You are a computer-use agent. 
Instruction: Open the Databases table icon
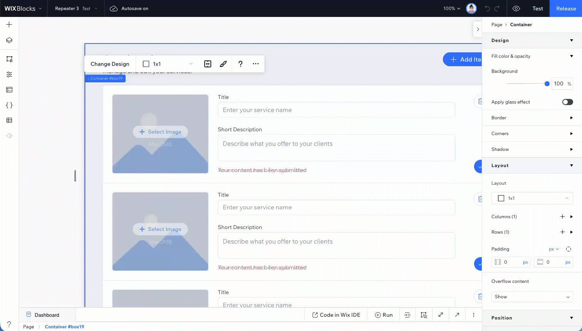pos(9,120)
